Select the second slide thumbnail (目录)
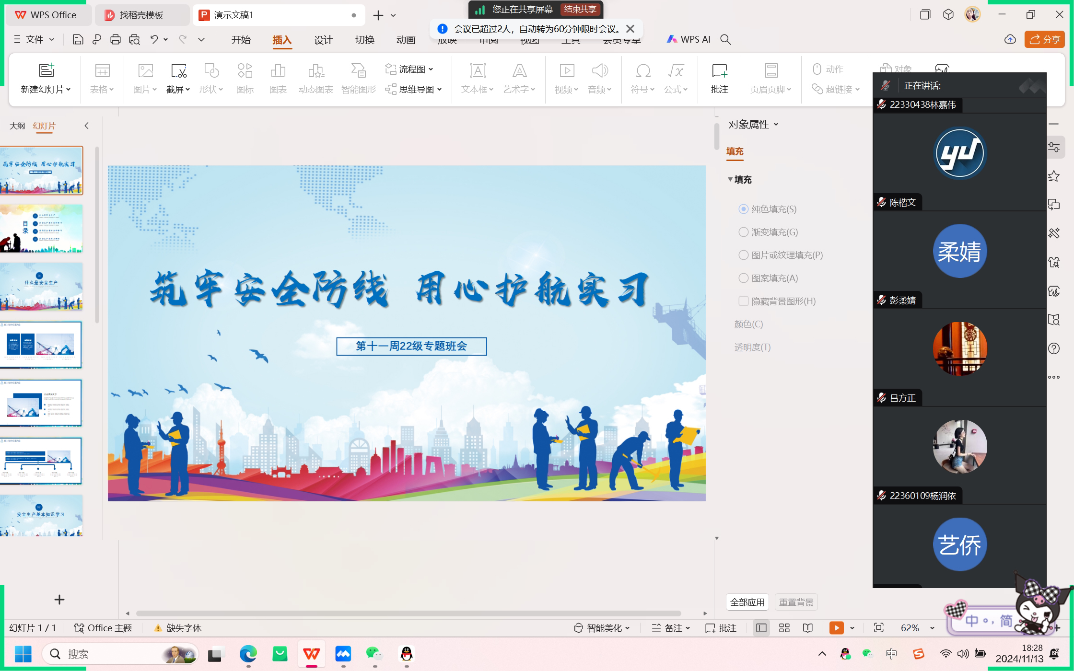Screen dimensions: 1074x671 click(41, 229)
